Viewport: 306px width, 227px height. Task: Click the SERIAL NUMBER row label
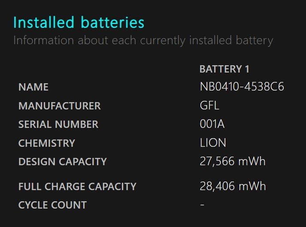click(58, 124)
